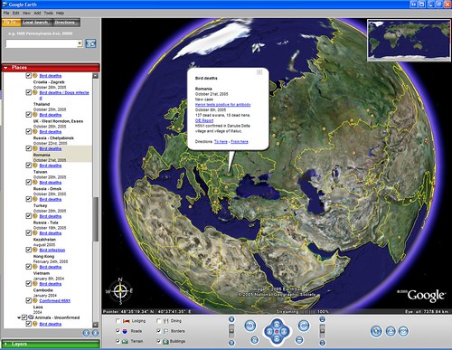This screenshot has width=452, height=350.
Task: Click the zoom out button below zoom slider
Action: 231,343
